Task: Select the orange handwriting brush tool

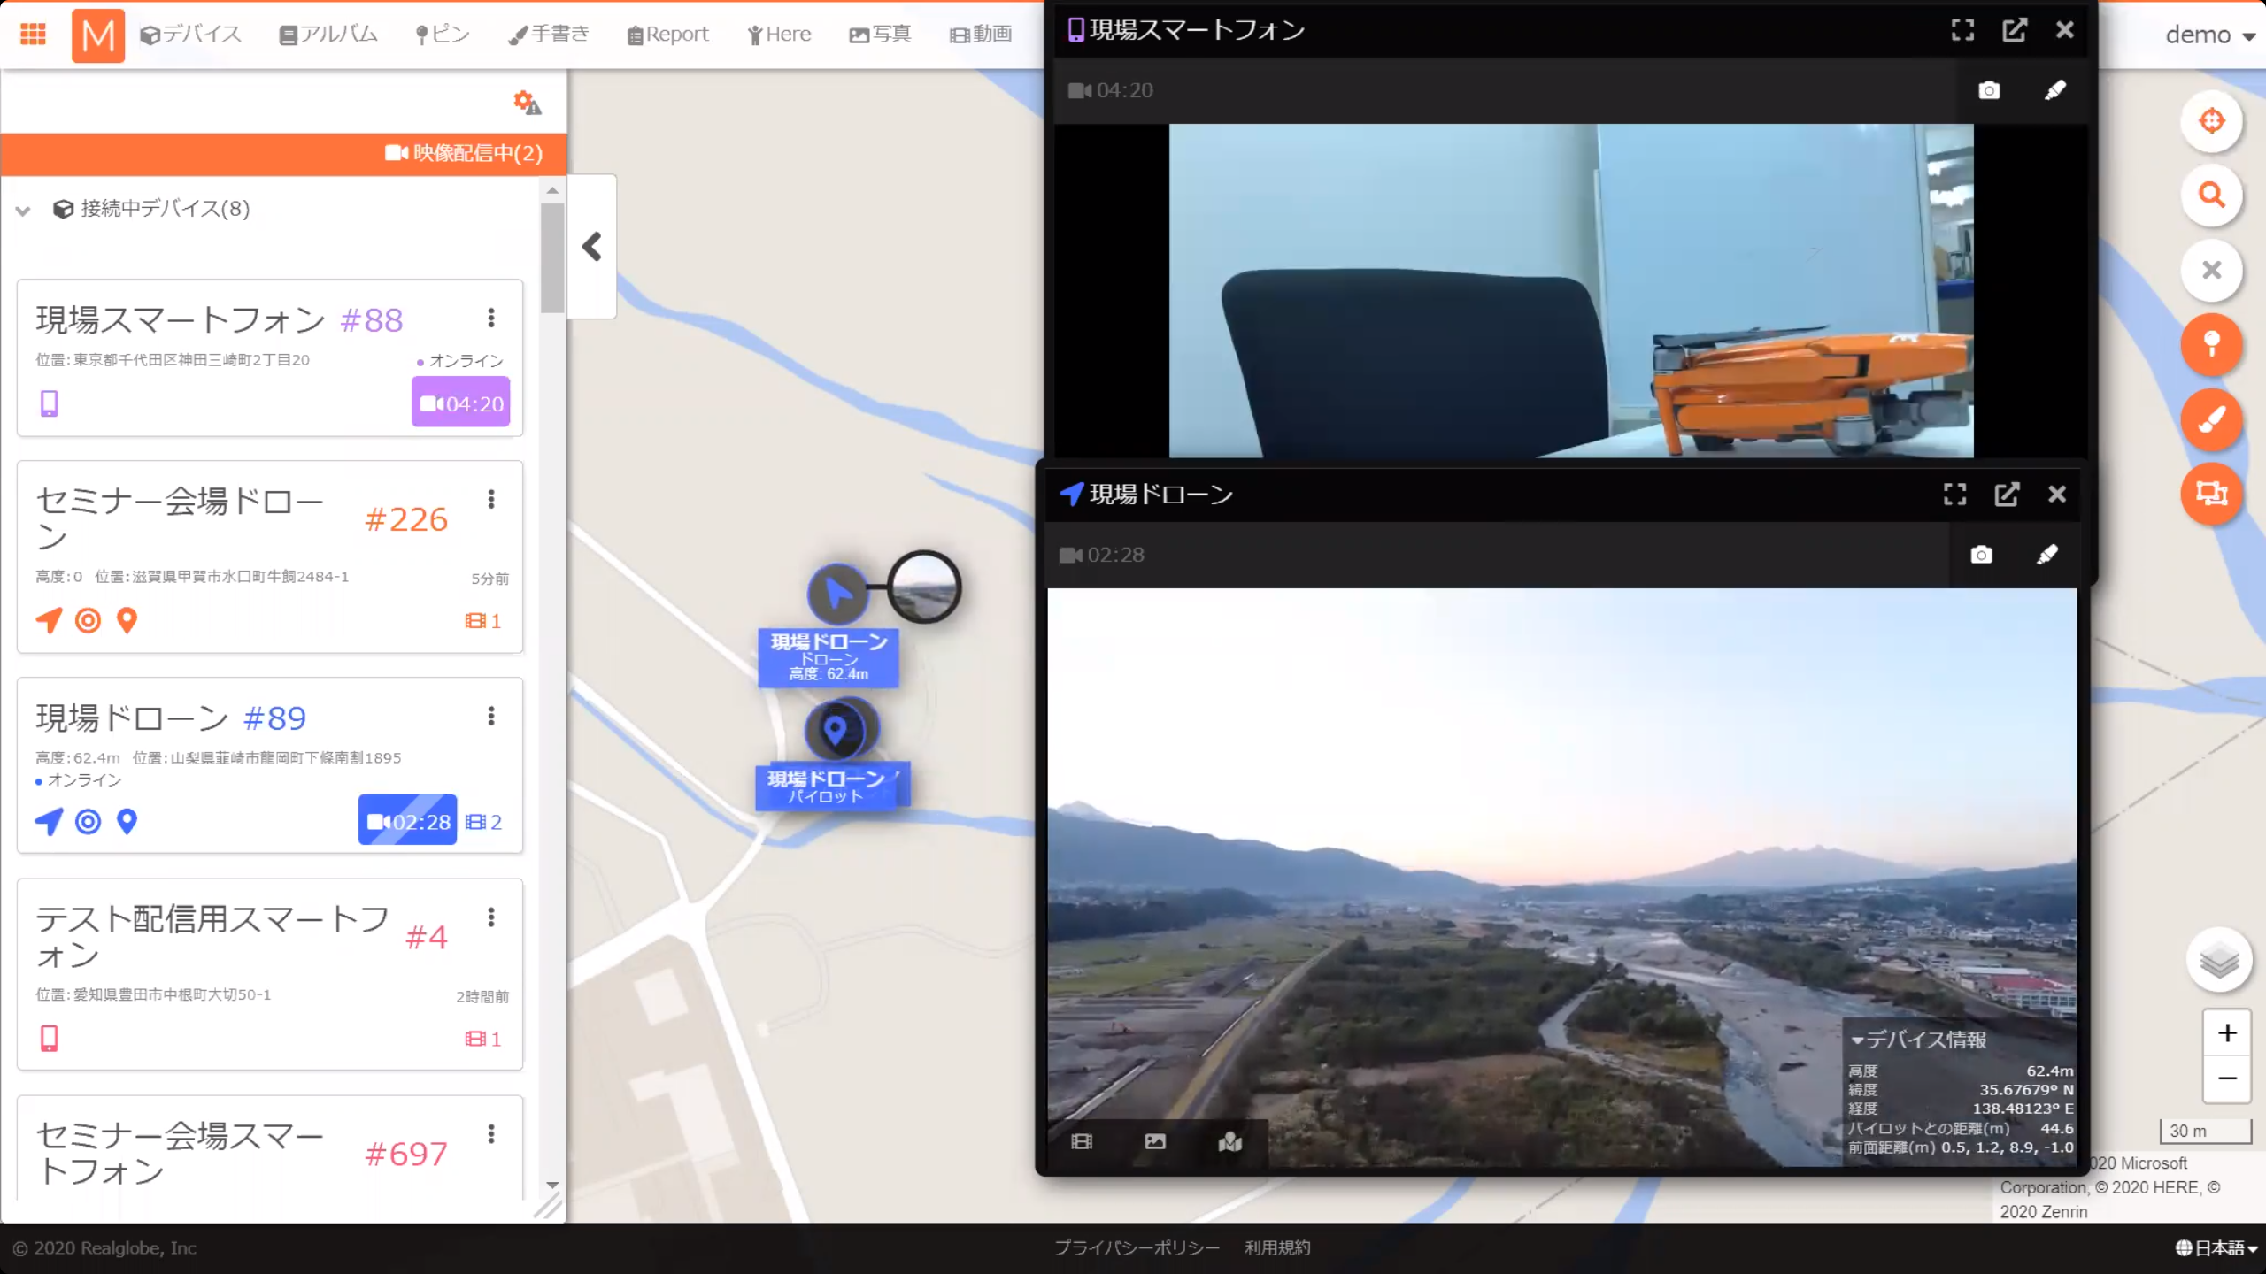Action: click(2211, 418)
